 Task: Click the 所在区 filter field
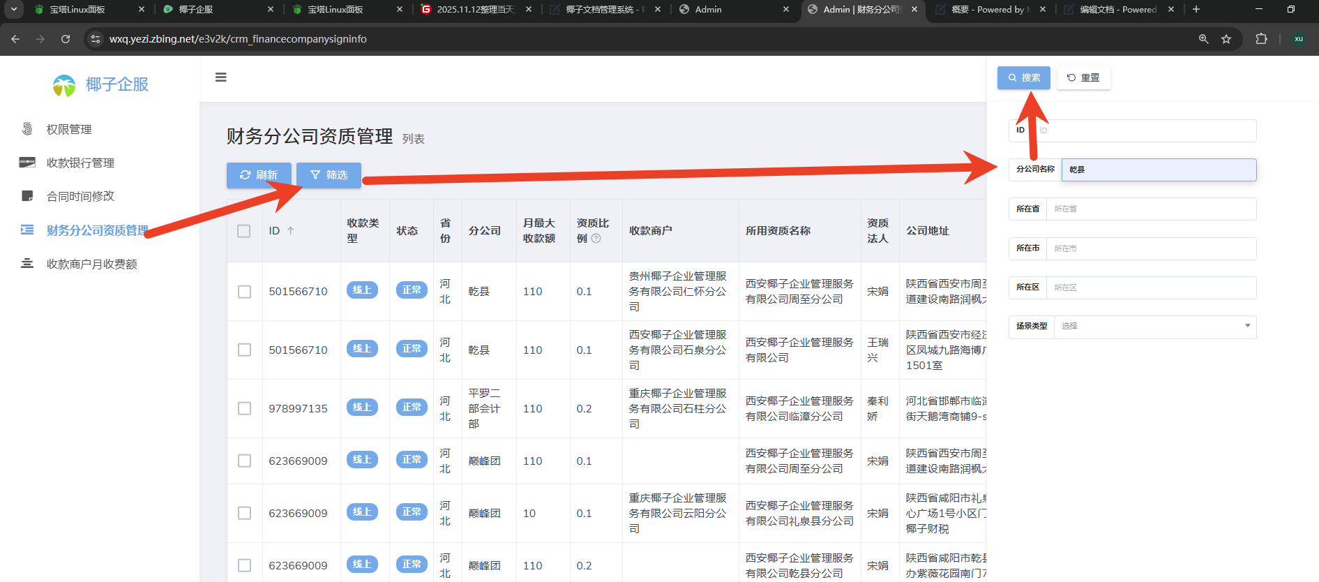tap(1151, 288)
